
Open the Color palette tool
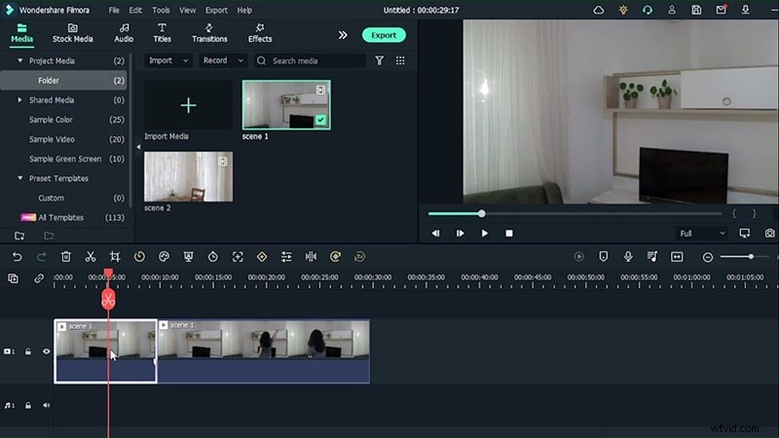[x=164, y=257]
